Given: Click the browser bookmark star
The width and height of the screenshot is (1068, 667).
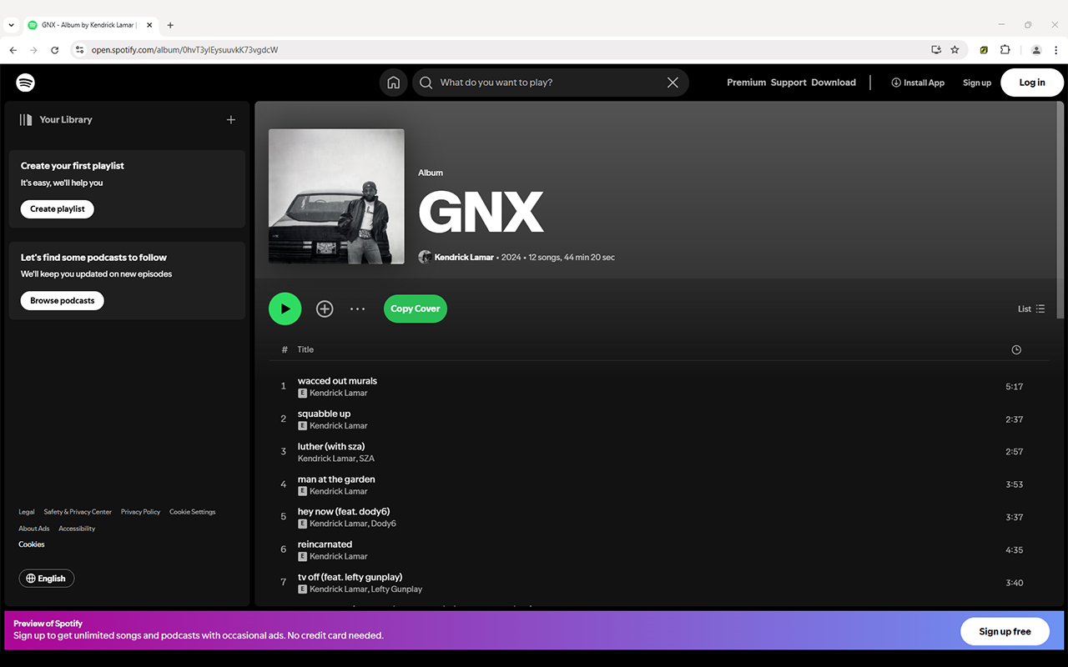Looking at the screenshot, I should tap(955, 49).
